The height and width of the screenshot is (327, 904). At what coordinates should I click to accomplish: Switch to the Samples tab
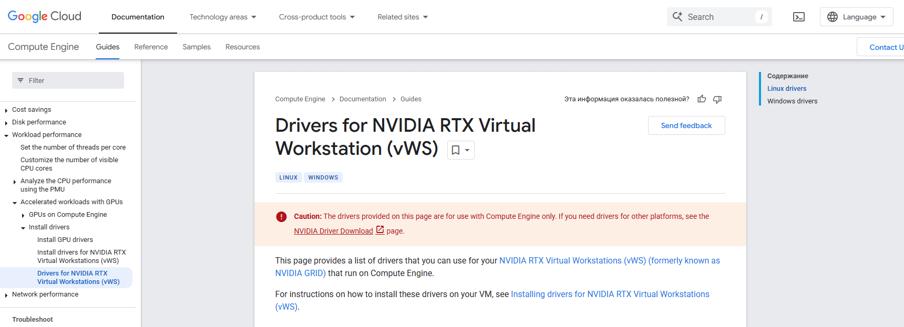coord(197,47)
